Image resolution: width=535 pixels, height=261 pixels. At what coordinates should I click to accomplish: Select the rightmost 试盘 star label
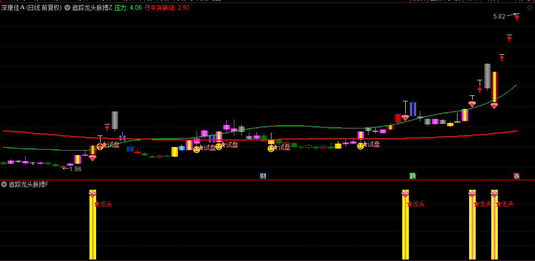click(x=372, y=144)
